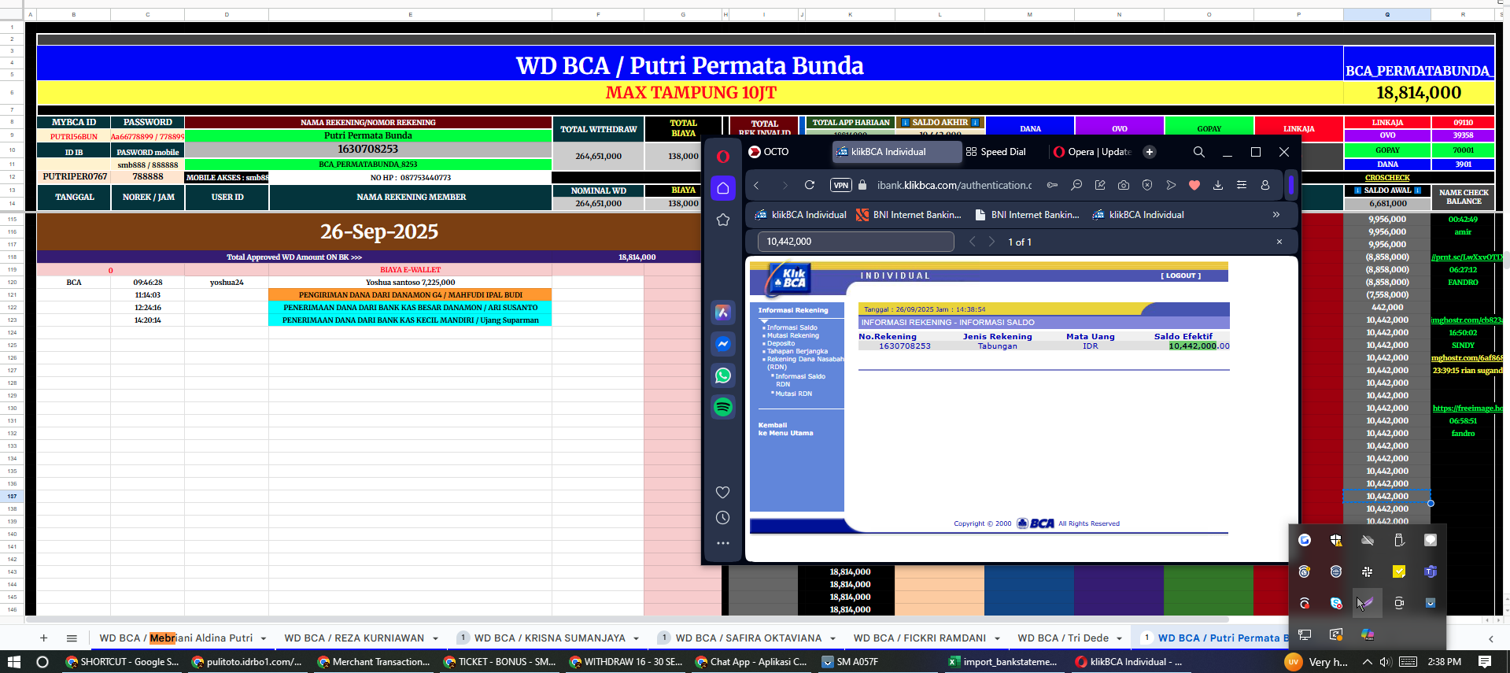Collapse the hidden tray icons chevron
This screenshot has width=1510, height=673.
click(x=1367, y=662)
